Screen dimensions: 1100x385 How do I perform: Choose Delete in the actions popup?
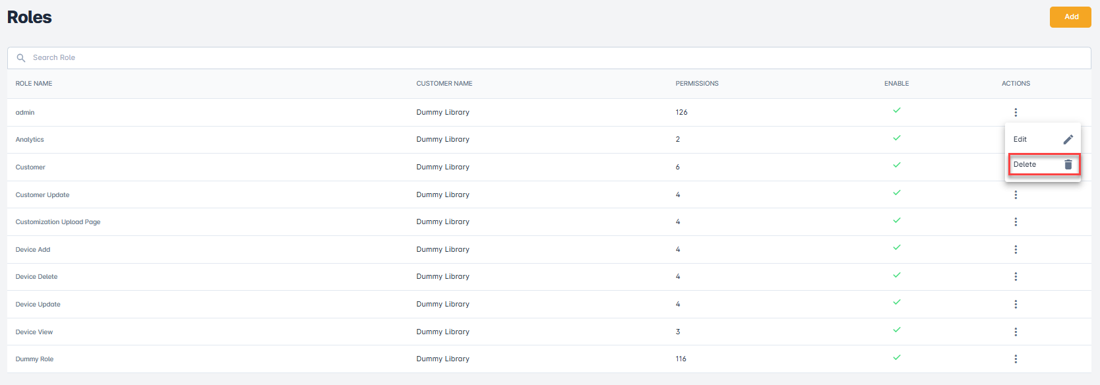1025,165
